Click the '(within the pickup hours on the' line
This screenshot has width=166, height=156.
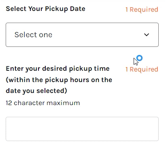click(59, 80)
